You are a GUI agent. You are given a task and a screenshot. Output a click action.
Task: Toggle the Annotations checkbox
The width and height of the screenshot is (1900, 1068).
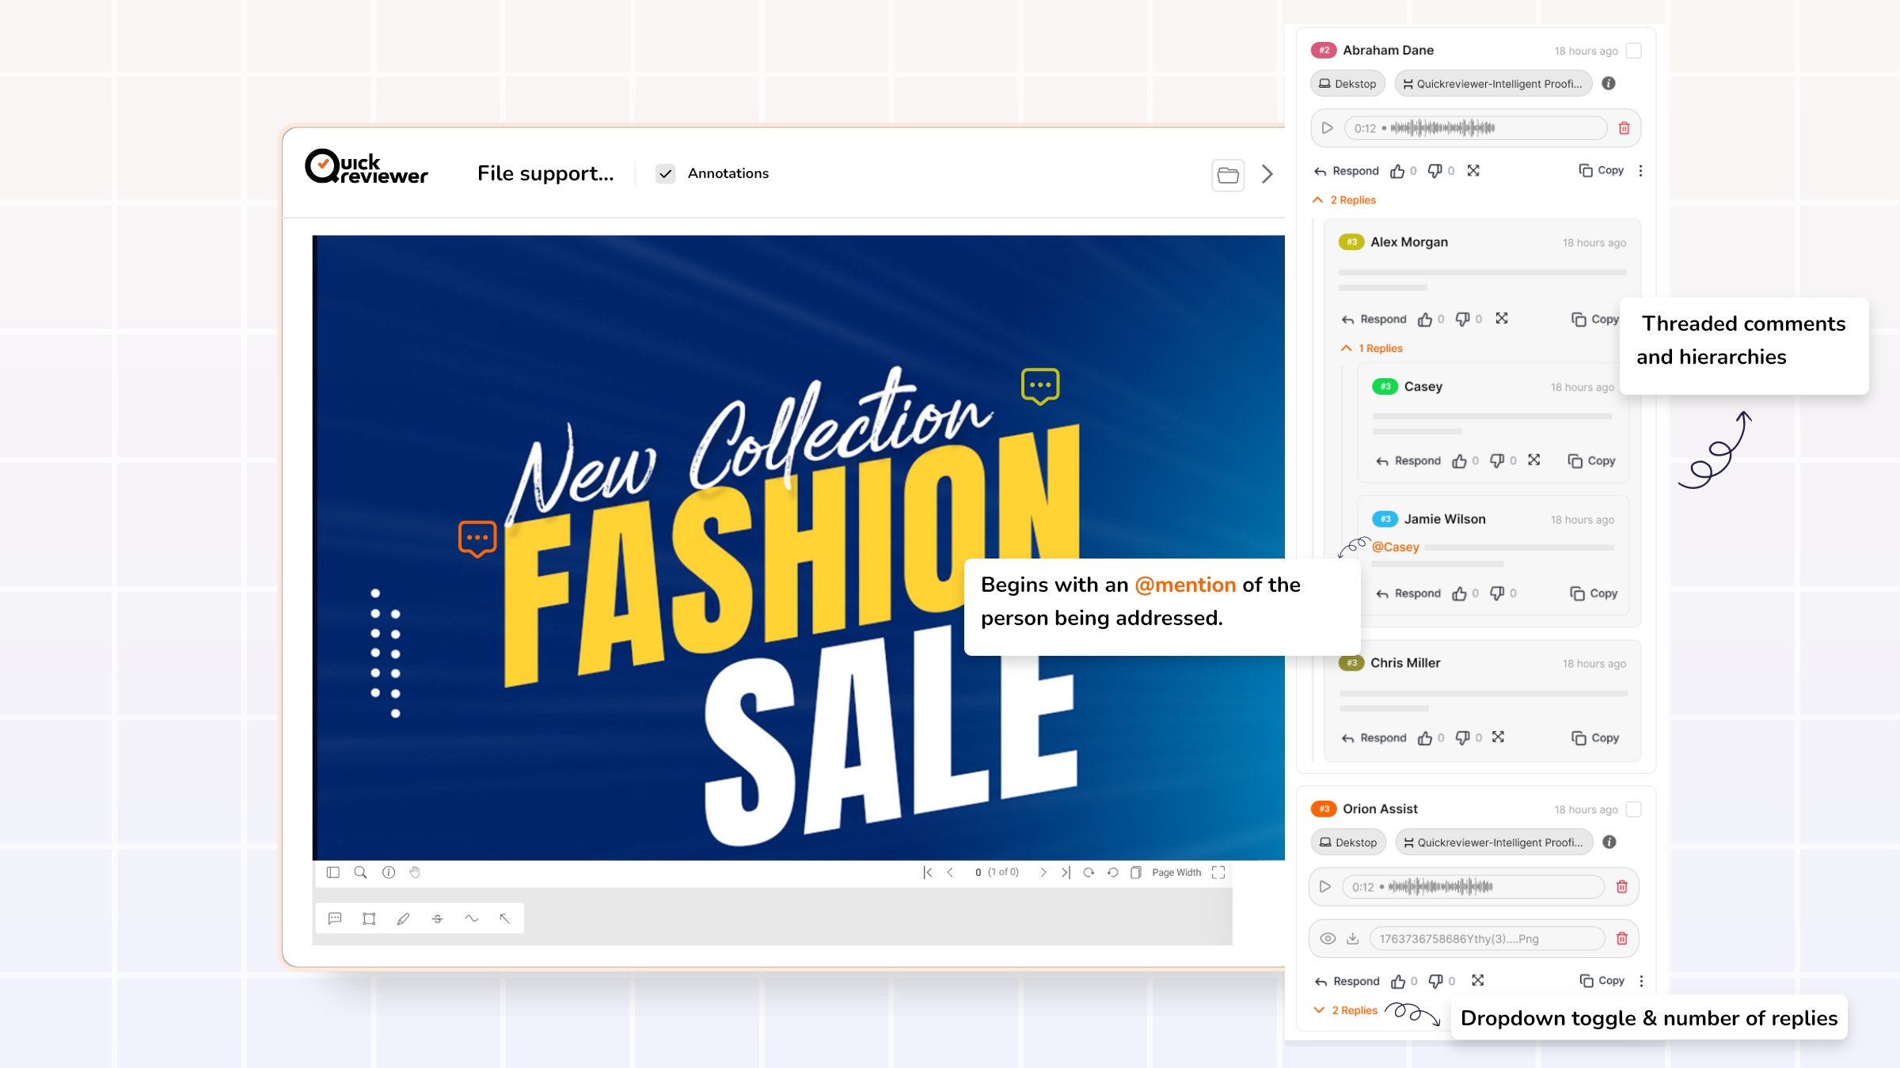(666, 174)
